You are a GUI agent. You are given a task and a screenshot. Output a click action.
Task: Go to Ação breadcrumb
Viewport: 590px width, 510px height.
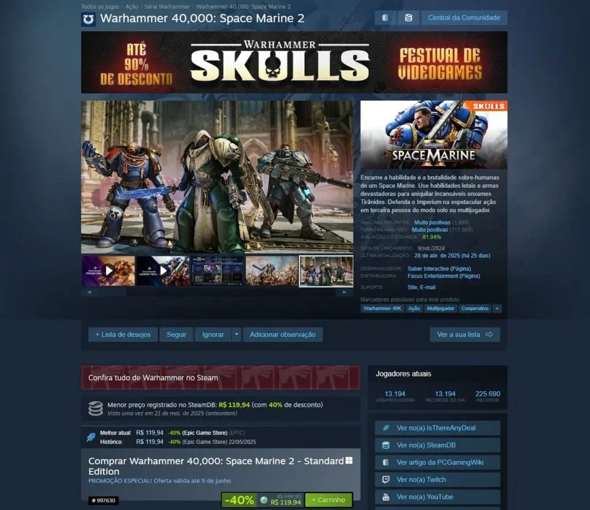[132, 6]
